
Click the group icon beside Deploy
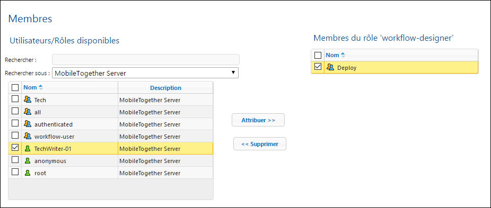[x=330, y=67]
